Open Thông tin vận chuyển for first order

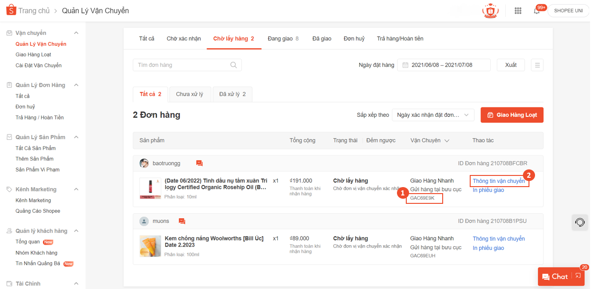point(499,181)
